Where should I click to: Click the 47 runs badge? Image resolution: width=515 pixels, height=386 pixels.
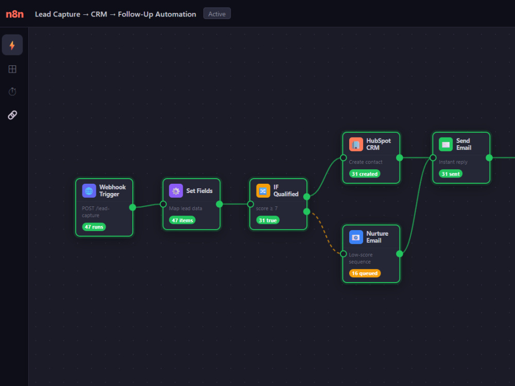[94, 227]
